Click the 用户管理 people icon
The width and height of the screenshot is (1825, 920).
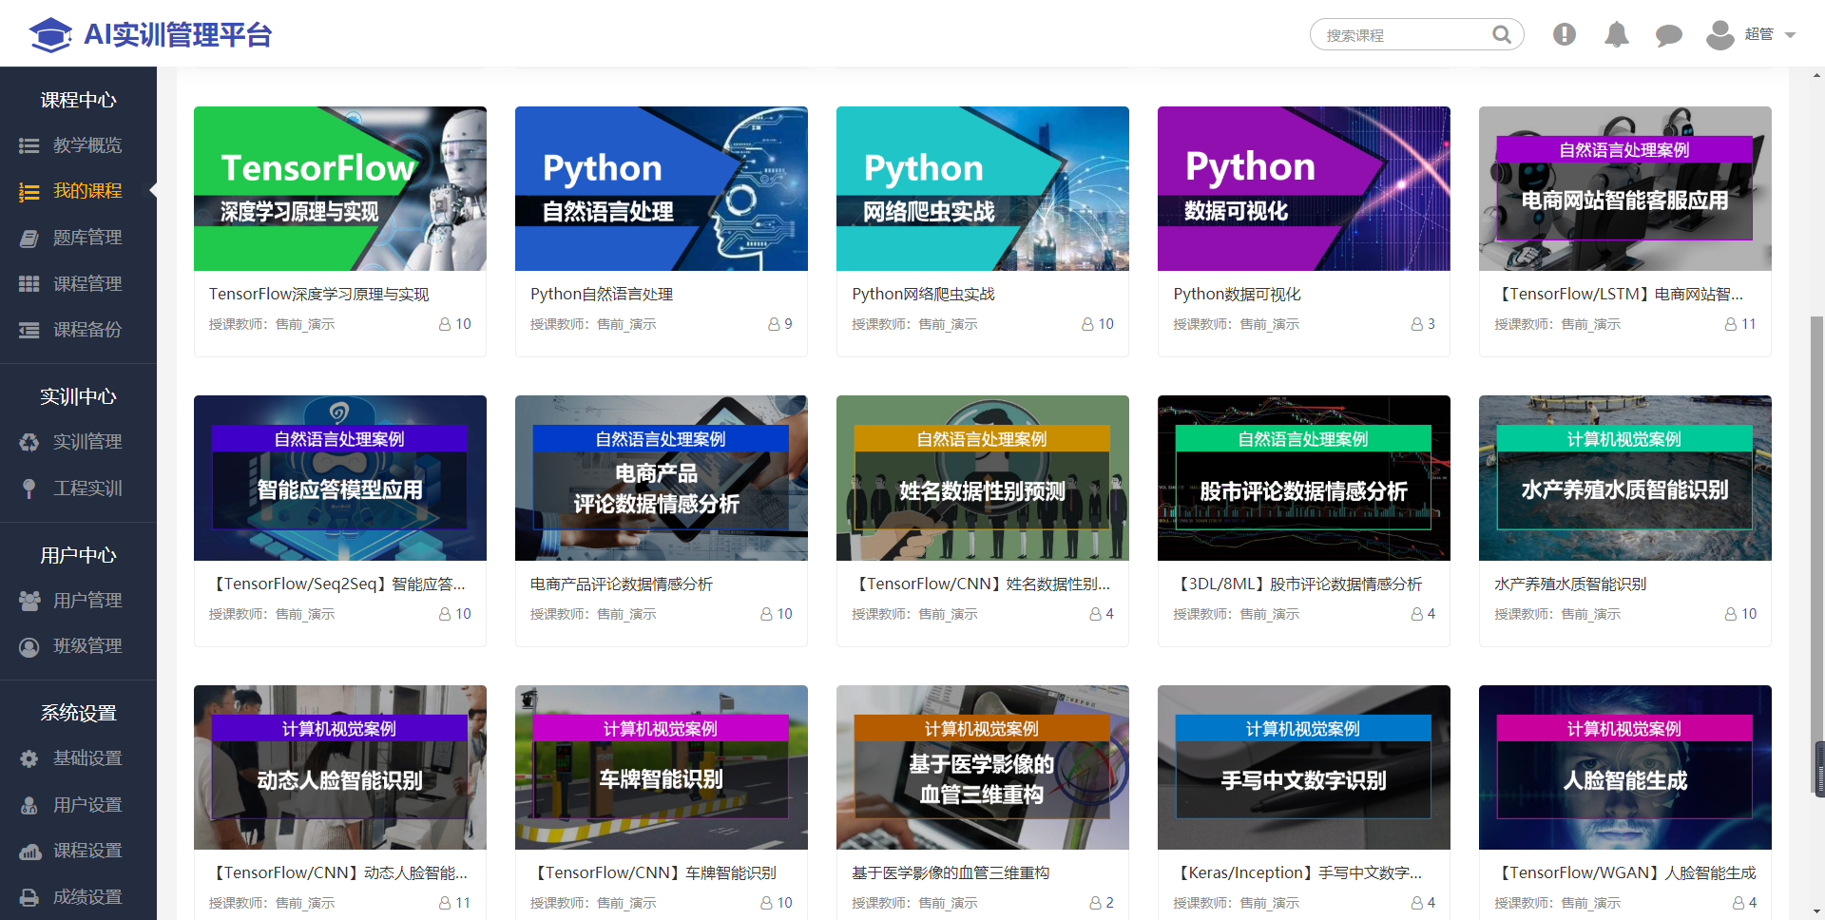(x=29, y=601)
